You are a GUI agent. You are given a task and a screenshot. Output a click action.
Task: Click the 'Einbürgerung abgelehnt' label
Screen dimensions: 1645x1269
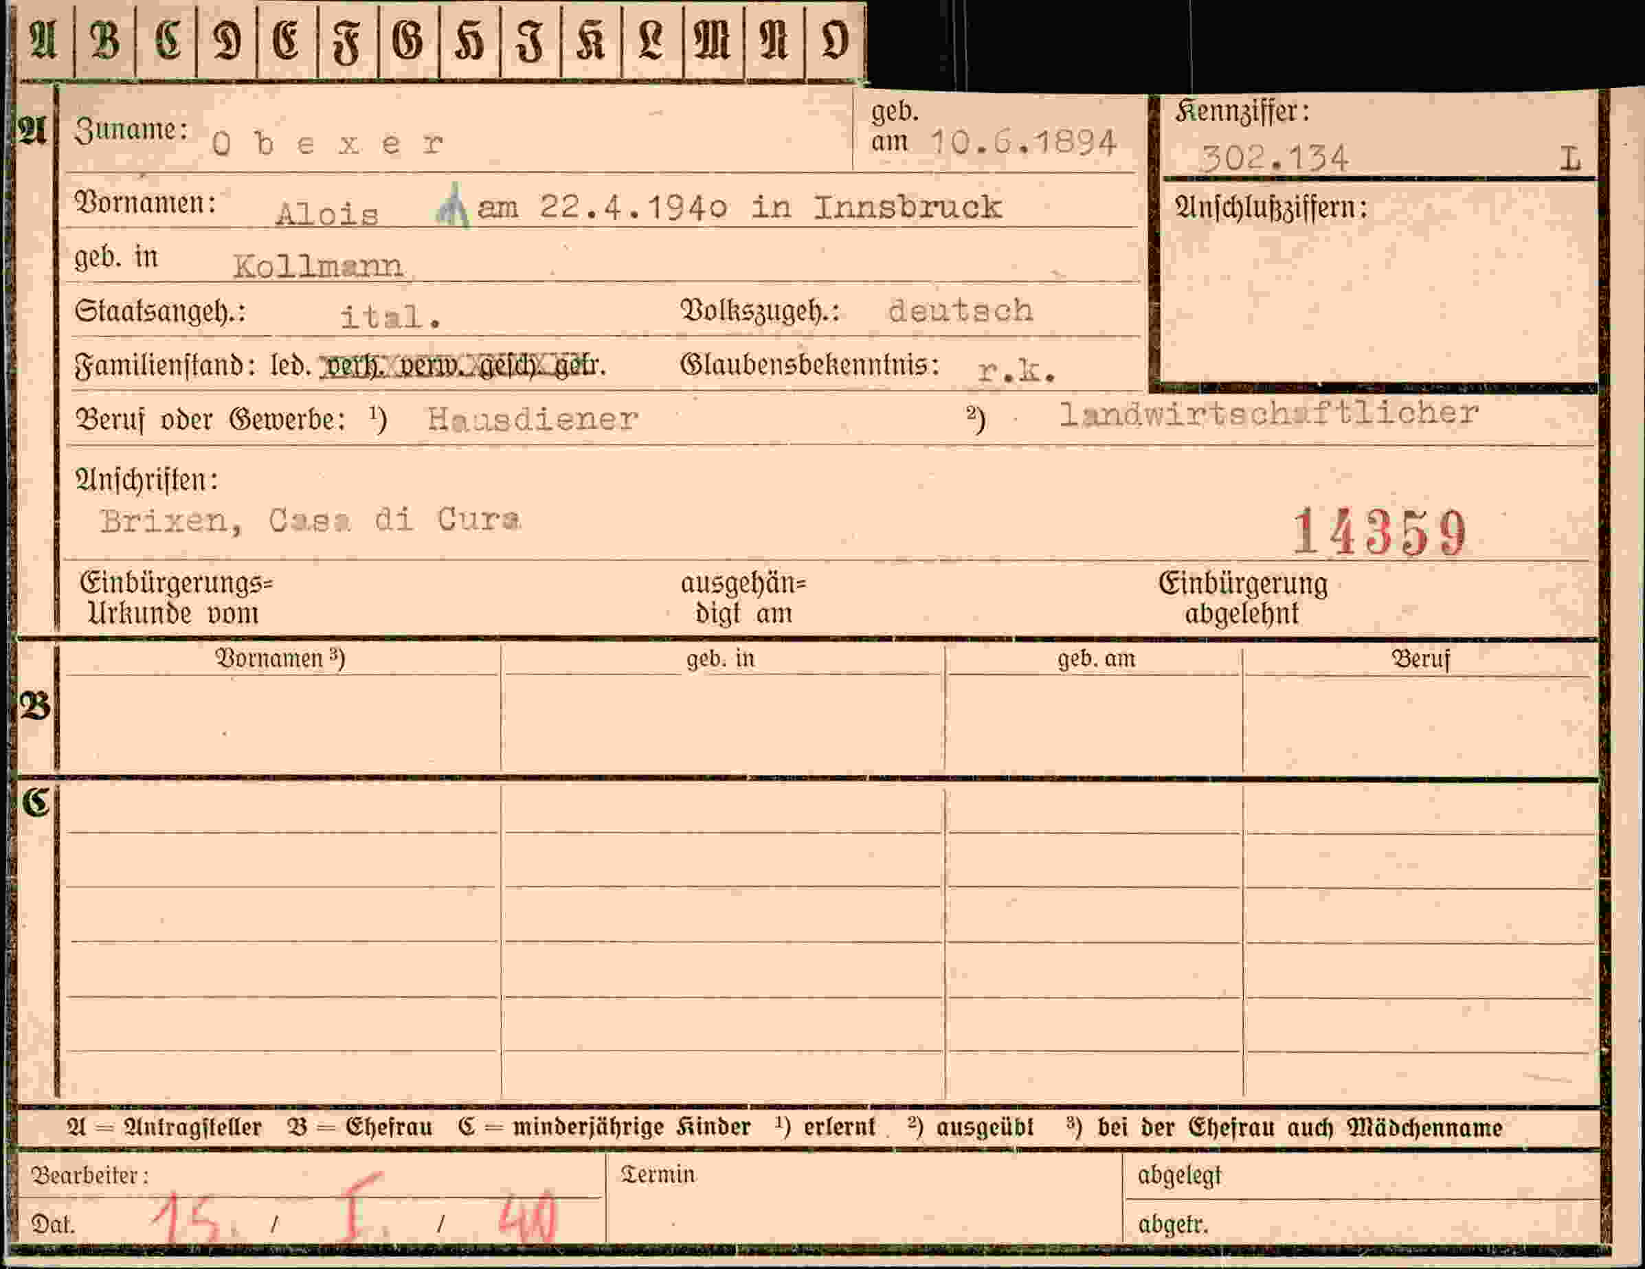(x=1243, y=598)
